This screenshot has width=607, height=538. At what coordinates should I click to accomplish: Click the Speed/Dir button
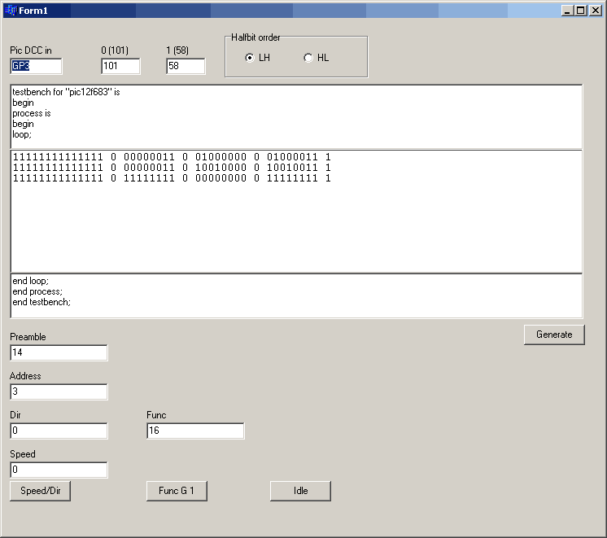click(40, 491)
